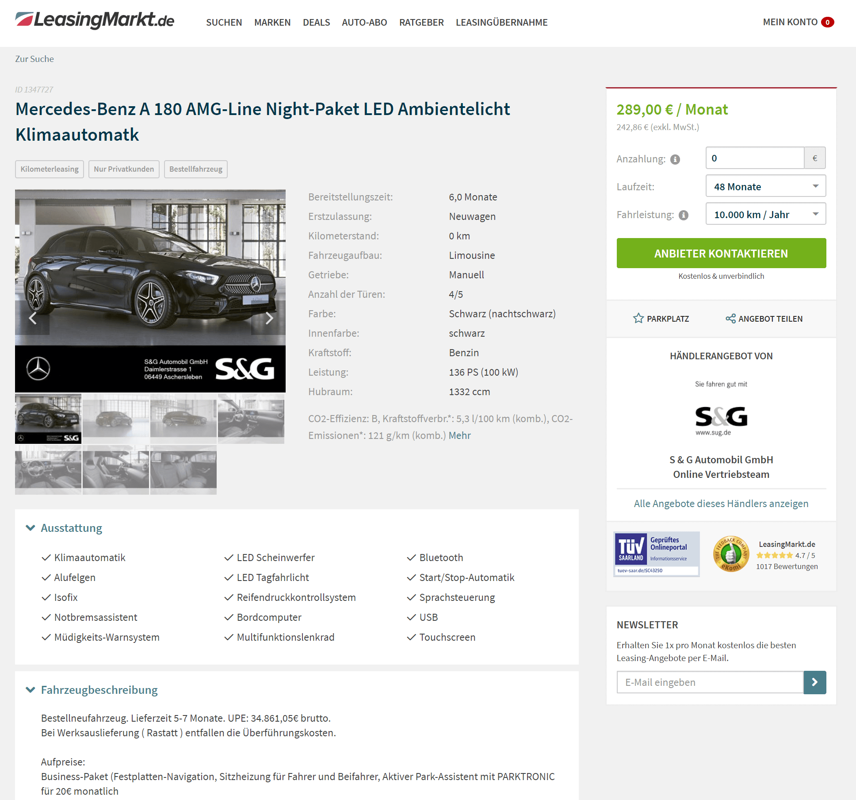Click the Notbremsassistent feature text
This screenshot has height=800, width=856.
[96, 617]
